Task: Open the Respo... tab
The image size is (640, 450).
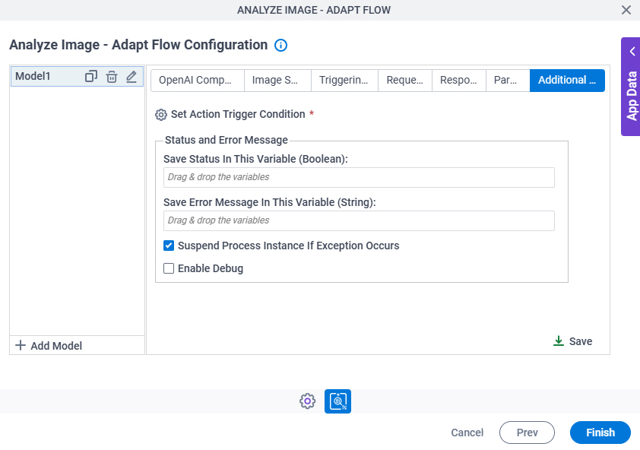Action: coord(459,81)
